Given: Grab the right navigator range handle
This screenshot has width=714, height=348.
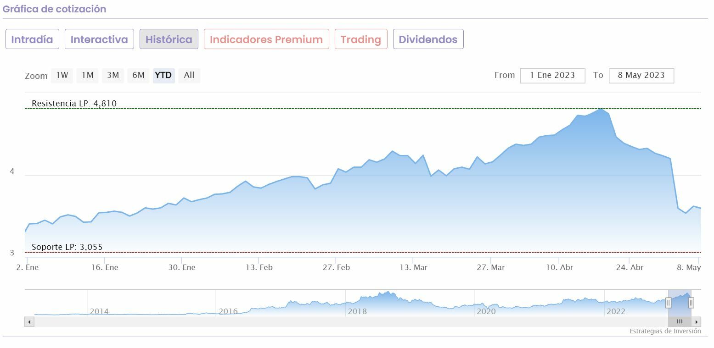Looking at the screenshot, I should (x=691, y=303).
